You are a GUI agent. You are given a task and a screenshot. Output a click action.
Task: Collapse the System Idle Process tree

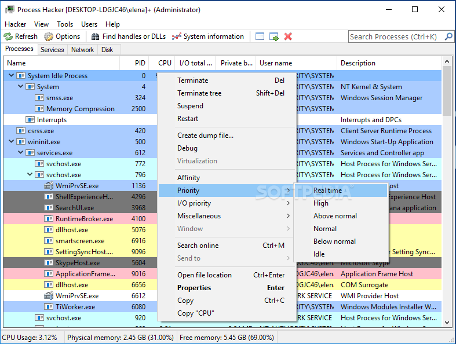pos(12,75)
